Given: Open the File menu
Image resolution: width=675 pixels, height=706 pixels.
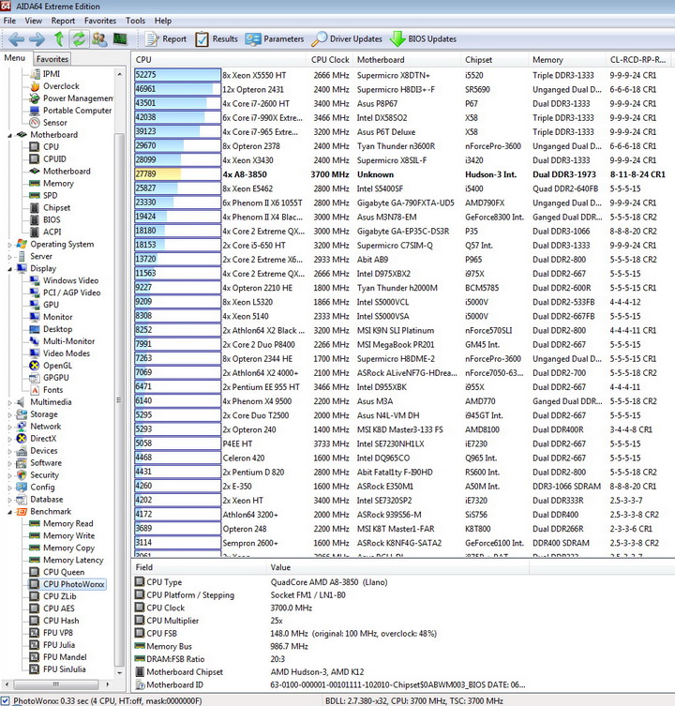Looking at the screenshot, I should tap(9, 21).
